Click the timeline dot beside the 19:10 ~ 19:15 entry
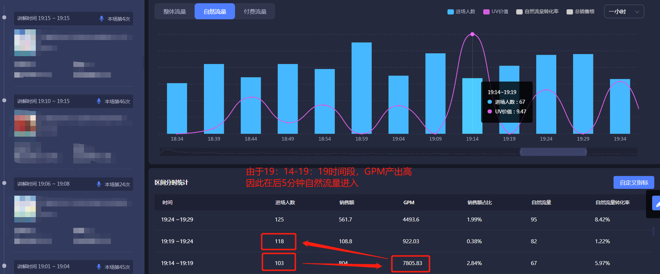 point(4,101)
